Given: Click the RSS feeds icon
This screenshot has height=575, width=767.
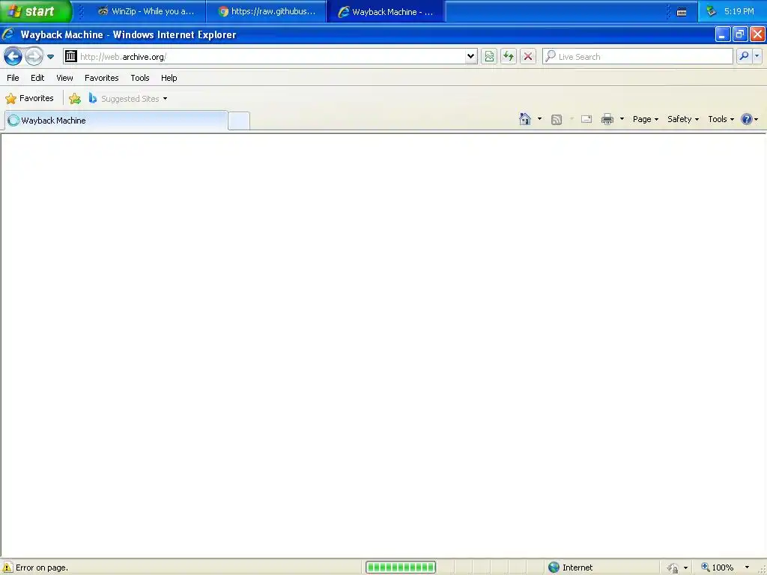Looking at the screenshot, I should [x=557, y=119].
